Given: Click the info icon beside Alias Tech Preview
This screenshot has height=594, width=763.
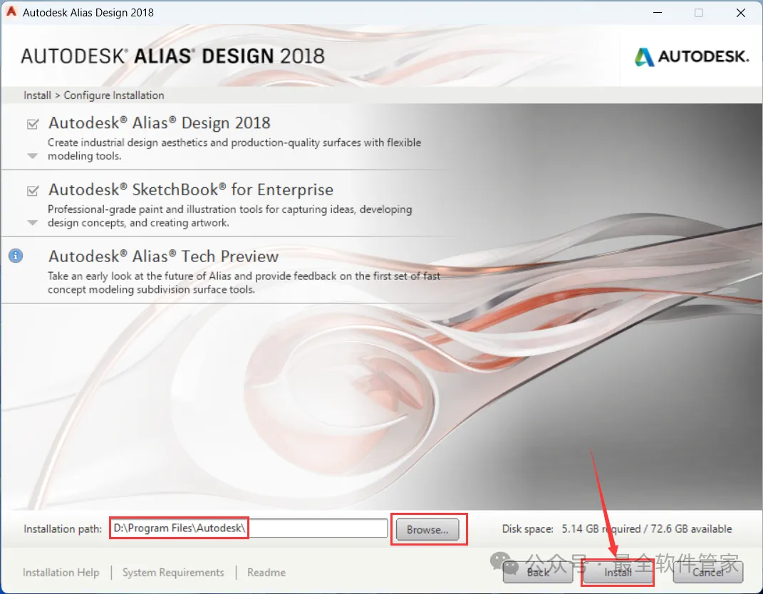Looking at the screenshot, I should point(16,256).
